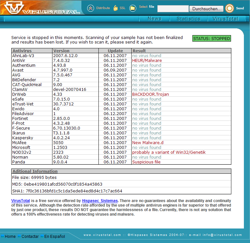The height and width of the screenshot is (243, 250).
Task: Click the eTrust-Vet antivirus name
Action: click(x=23, y=104)
